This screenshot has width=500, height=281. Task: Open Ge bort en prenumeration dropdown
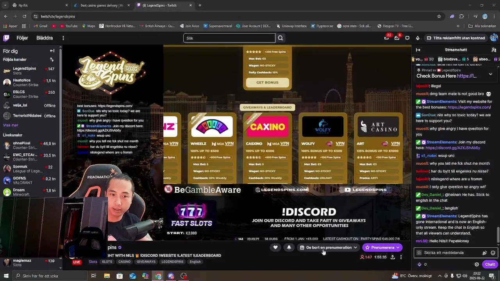click(329, 247)
